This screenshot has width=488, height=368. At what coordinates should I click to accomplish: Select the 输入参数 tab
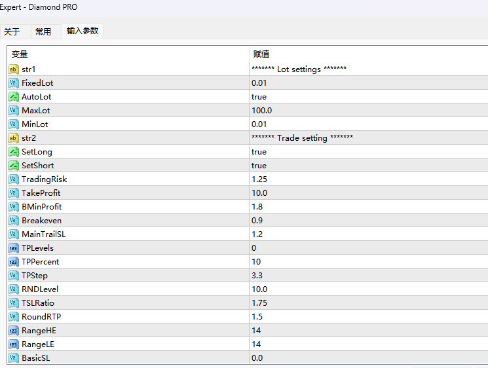pyautogui.click(x=83, y=31)
